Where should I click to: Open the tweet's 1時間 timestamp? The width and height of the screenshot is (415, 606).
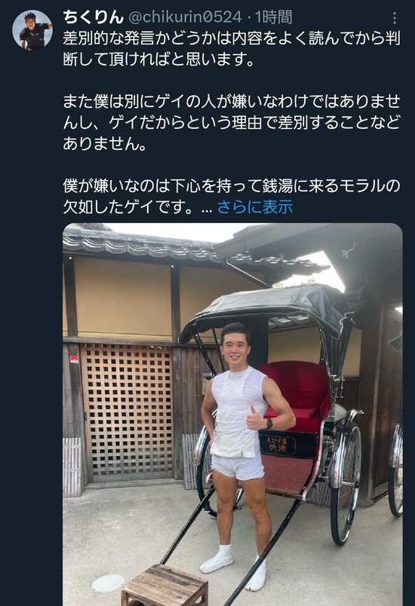(274, 17)
